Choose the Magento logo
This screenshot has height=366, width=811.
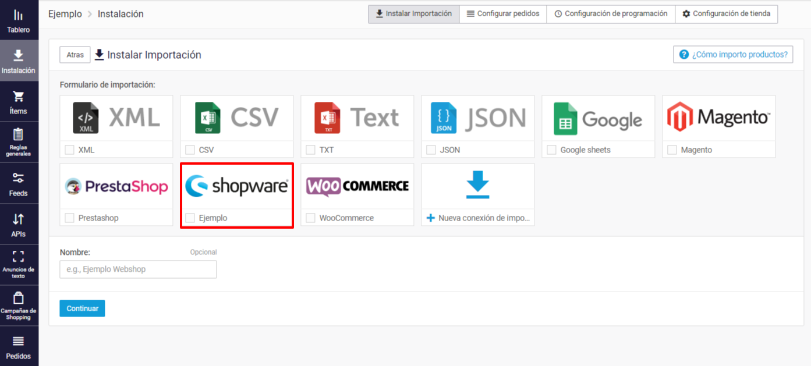718,117
